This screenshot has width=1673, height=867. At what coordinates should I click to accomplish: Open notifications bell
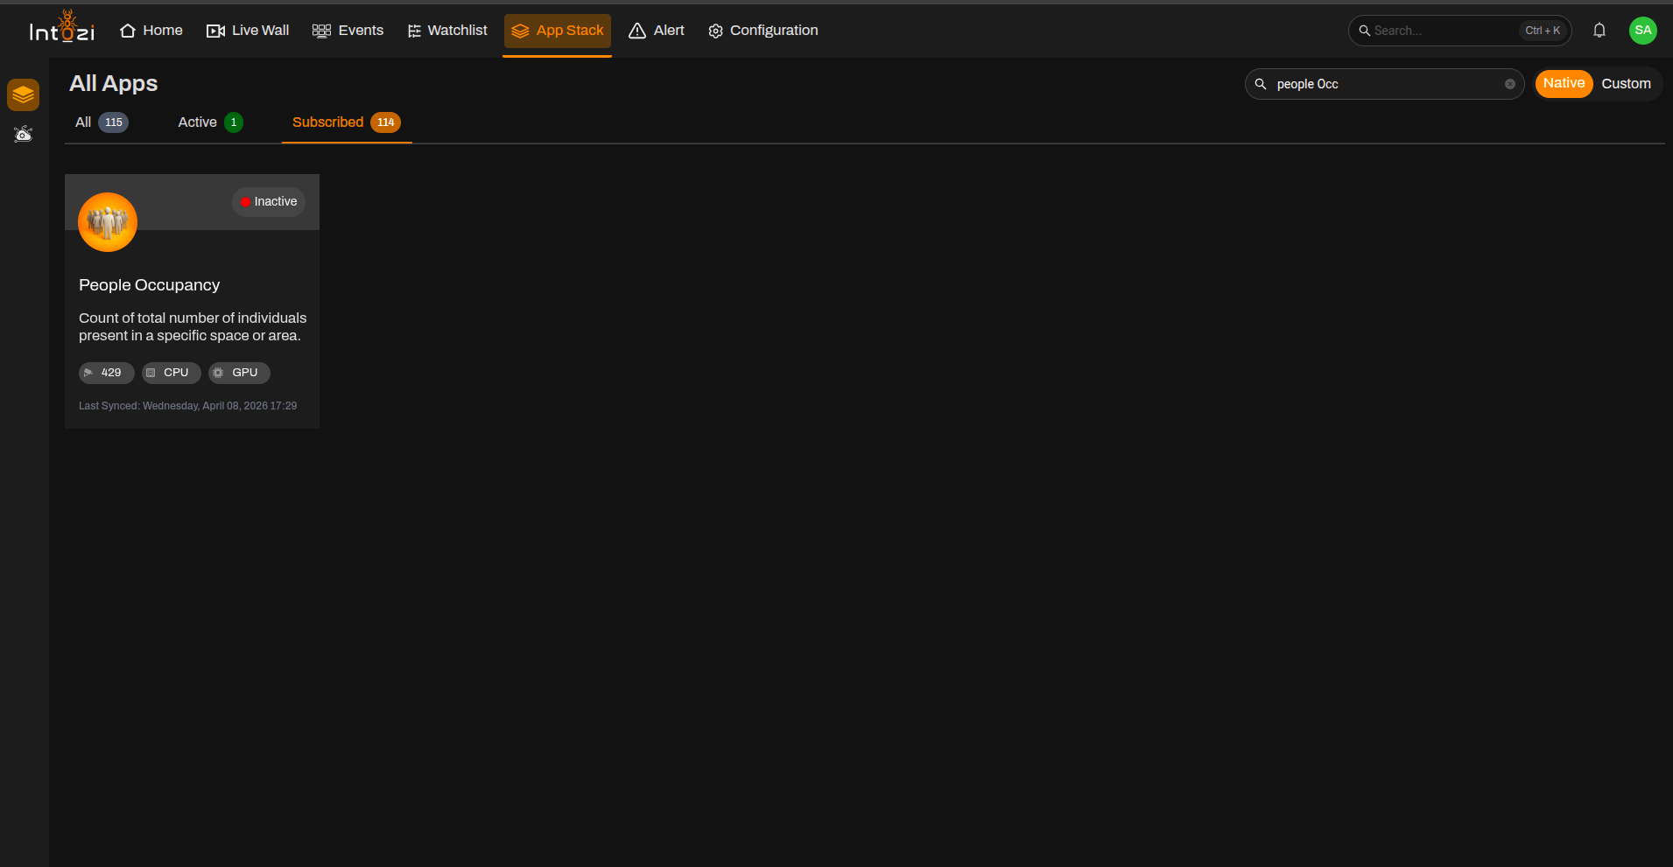click(1599, 31)
